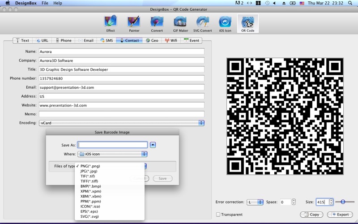This screenshot has height=224, width=358.
Task: Click the US flag input source icon
Action: [x=302, y=3]
